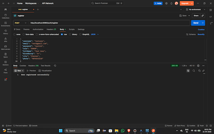Viewport: 214px width, 134px height.
Task: Open the code snippet panel
Action: coord(211,17)
